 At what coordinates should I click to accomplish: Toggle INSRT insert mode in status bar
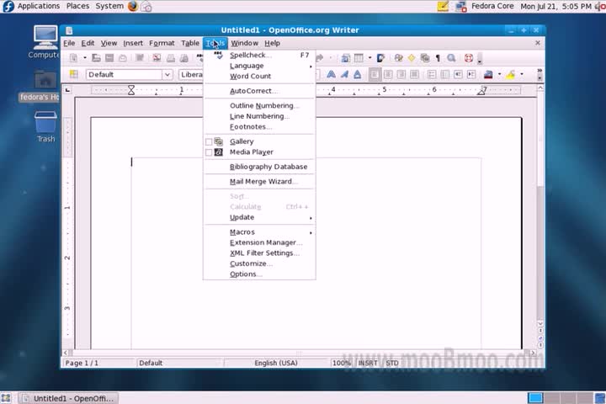pos(368,363)
